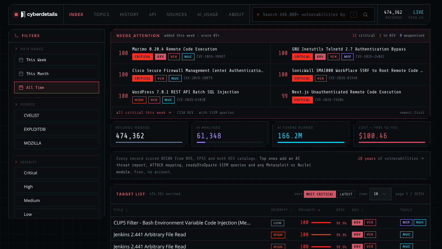The image size is (442, 249).
Task: Click the calendar icon beside This Week
Action: (x=21, y=60)
